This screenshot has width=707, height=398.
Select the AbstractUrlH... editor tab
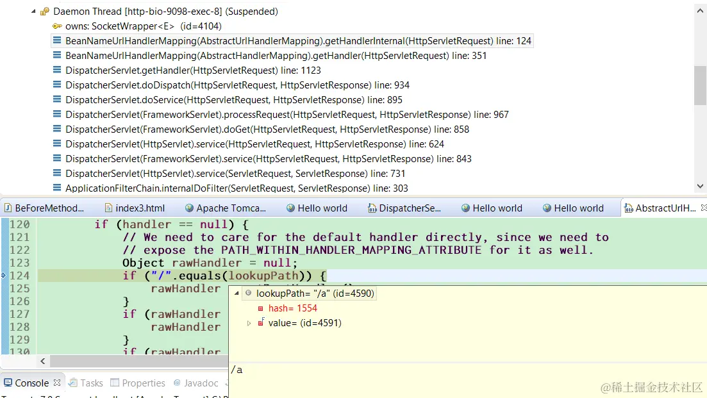[661, 208]
